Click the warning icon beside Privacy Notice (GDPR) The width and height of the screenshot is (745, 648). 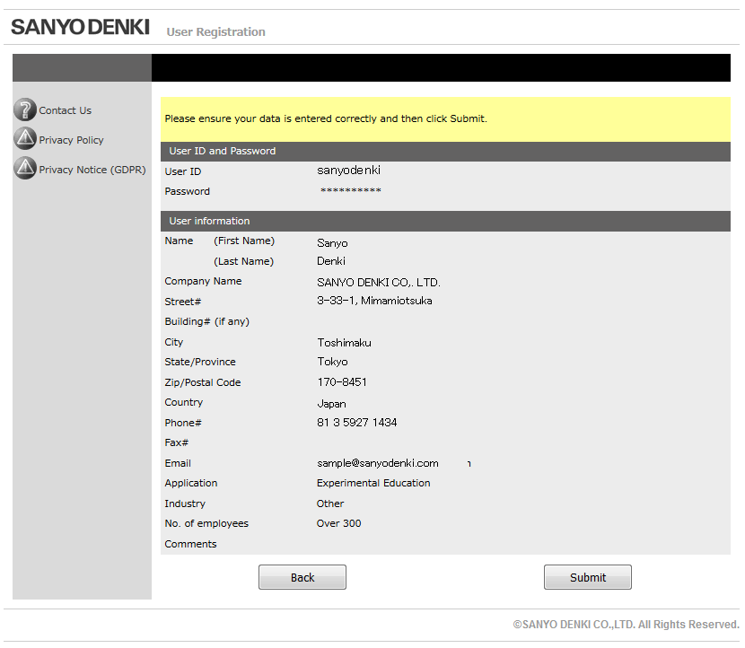[25, 168]
